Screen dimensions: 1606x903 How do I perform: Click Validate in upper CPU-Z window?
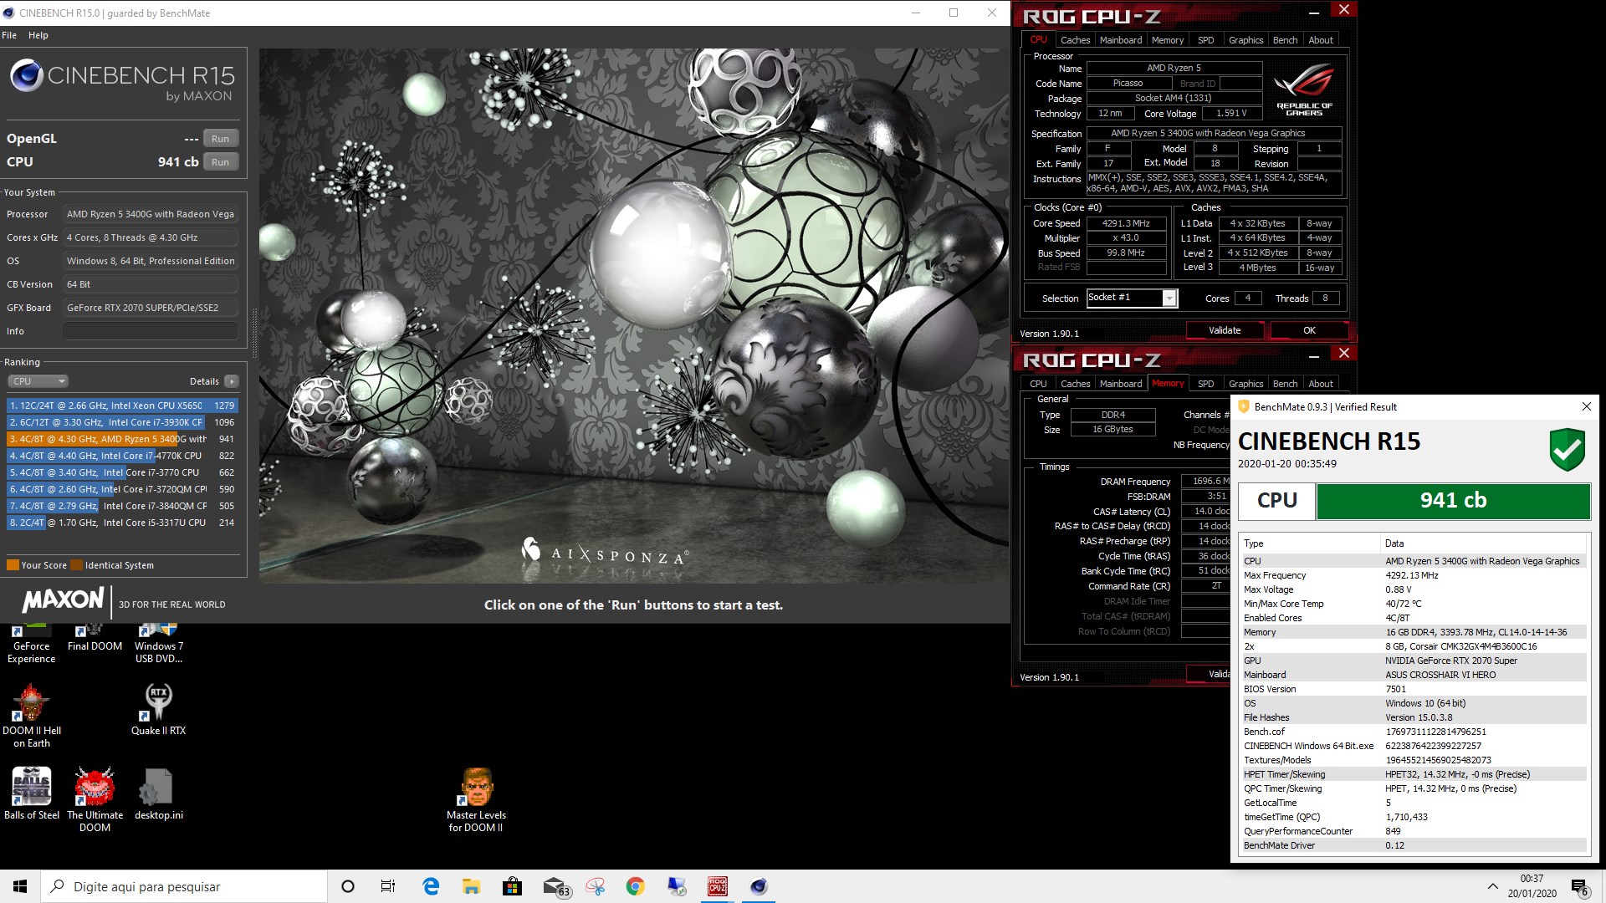1225,330
